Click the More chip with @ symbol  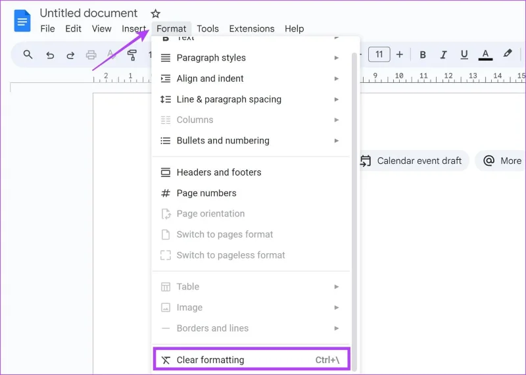click(x=502, y=161)
